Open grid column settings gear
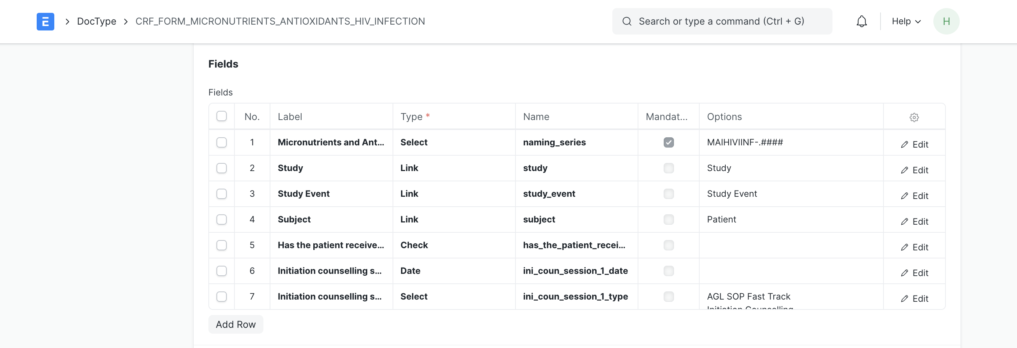The width and height of the screenshot is (1017, 348). tap(914, 117)
